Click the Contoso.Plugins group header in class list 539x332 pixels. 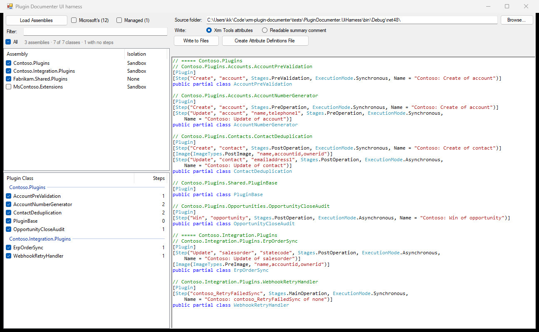click(x=27, y=187)
